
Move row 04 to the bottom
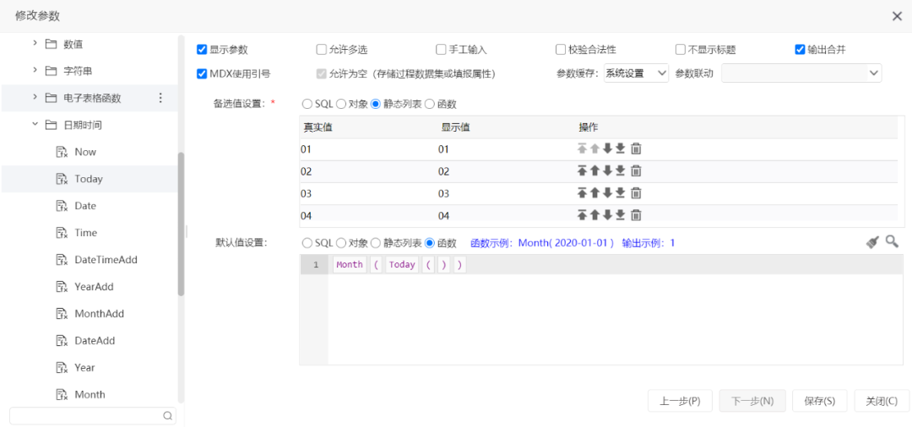pyautogui.click(x=621, y=215)
